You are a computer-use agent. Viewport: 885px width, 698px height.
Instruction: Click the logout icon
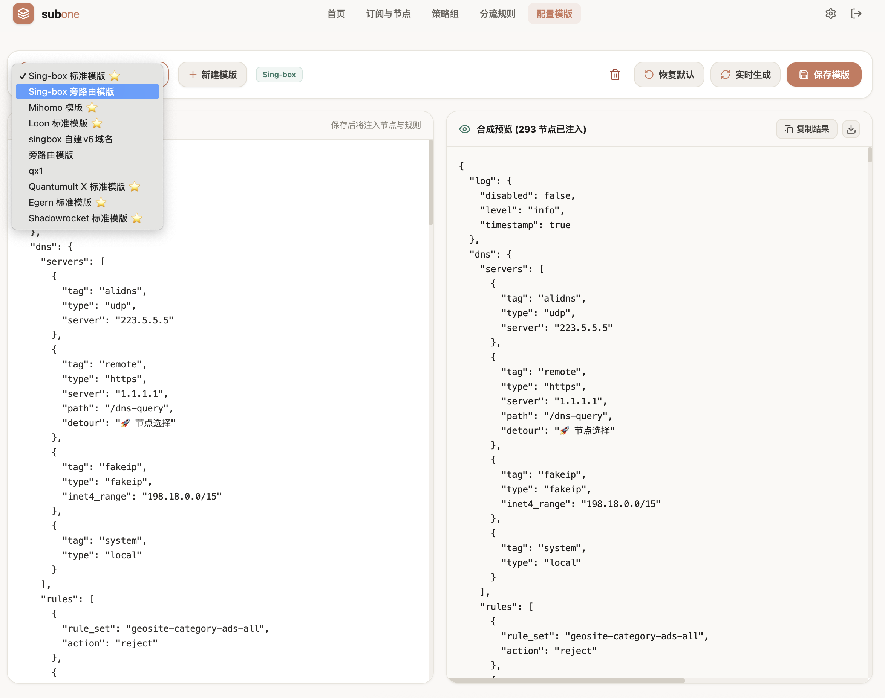(x=856, y=14)
